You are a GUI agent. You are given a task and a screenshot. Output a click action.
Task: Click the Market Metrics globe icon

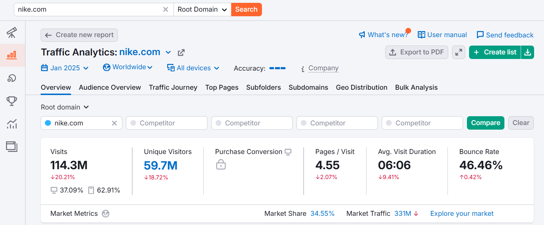coord(105,214)
